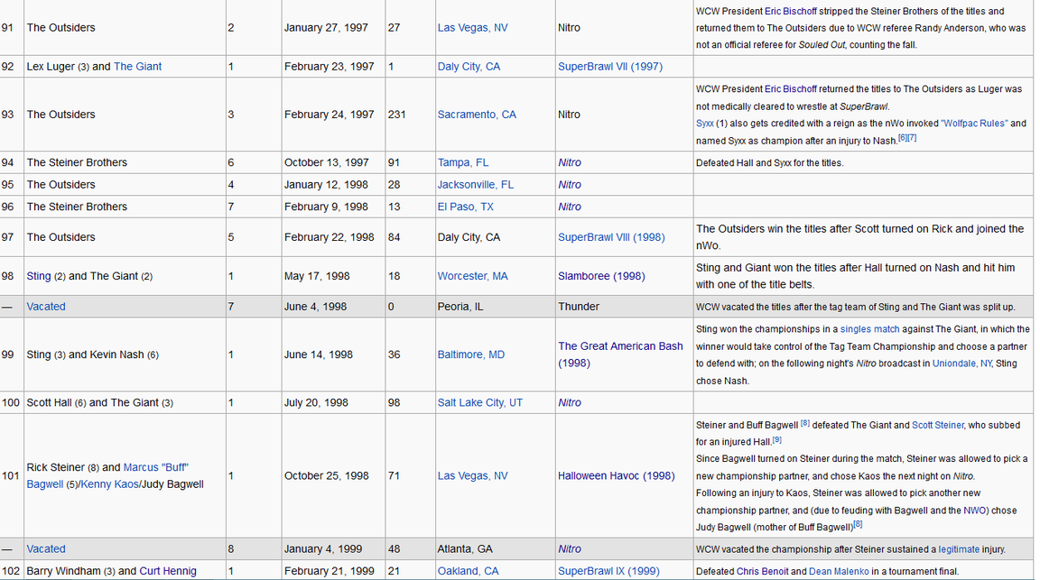The width and height of the screenshot is (1040, 580).
Task: Click "Scott Hall (6) and The Giant (3)"
Action: click(99, 403)
